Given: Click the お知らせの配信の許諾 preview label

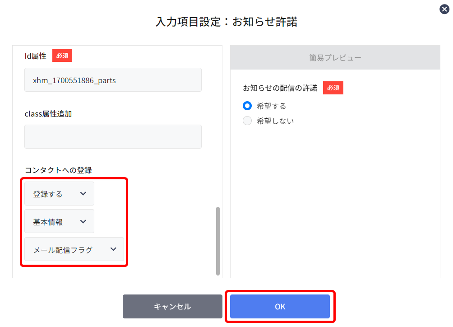Looking at the screenshot, I should (x=280, y=88).
